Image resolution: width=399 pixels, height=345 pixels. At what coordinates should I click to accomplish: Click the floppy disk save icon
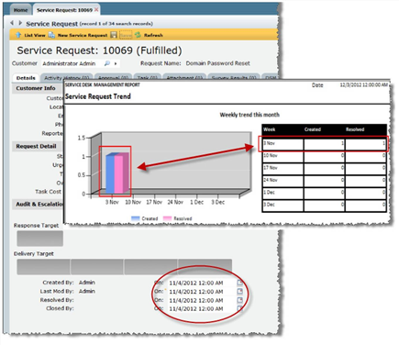(114, 35)
